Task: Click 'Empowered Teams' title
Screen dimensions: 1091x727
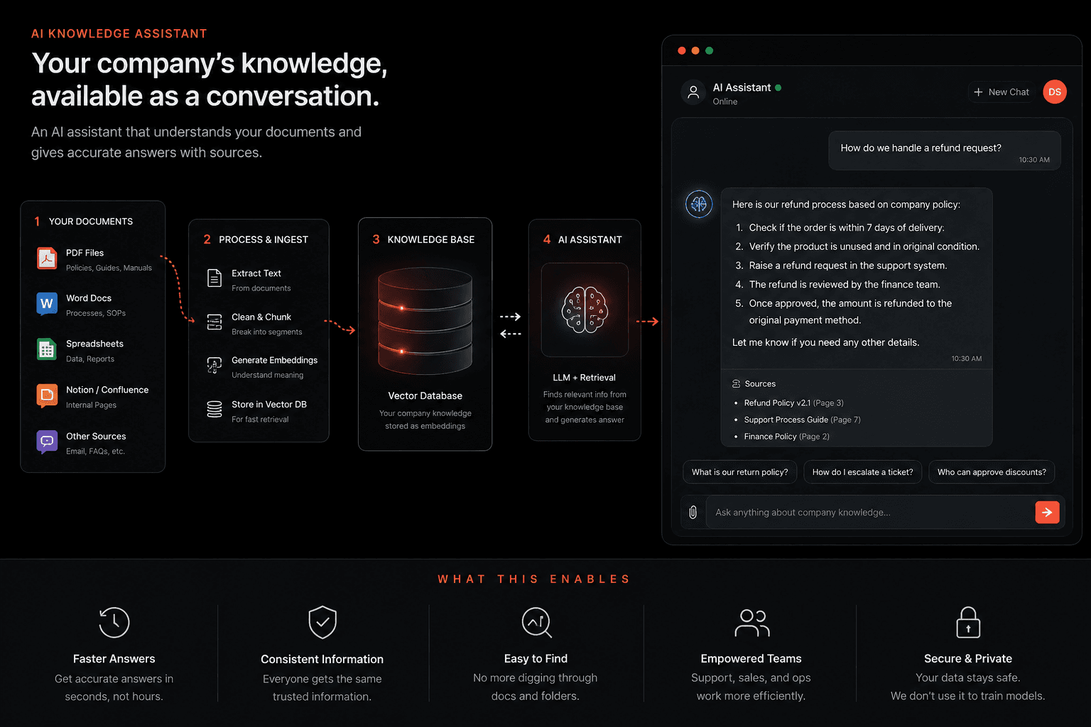Action: [x=751, y=659]
